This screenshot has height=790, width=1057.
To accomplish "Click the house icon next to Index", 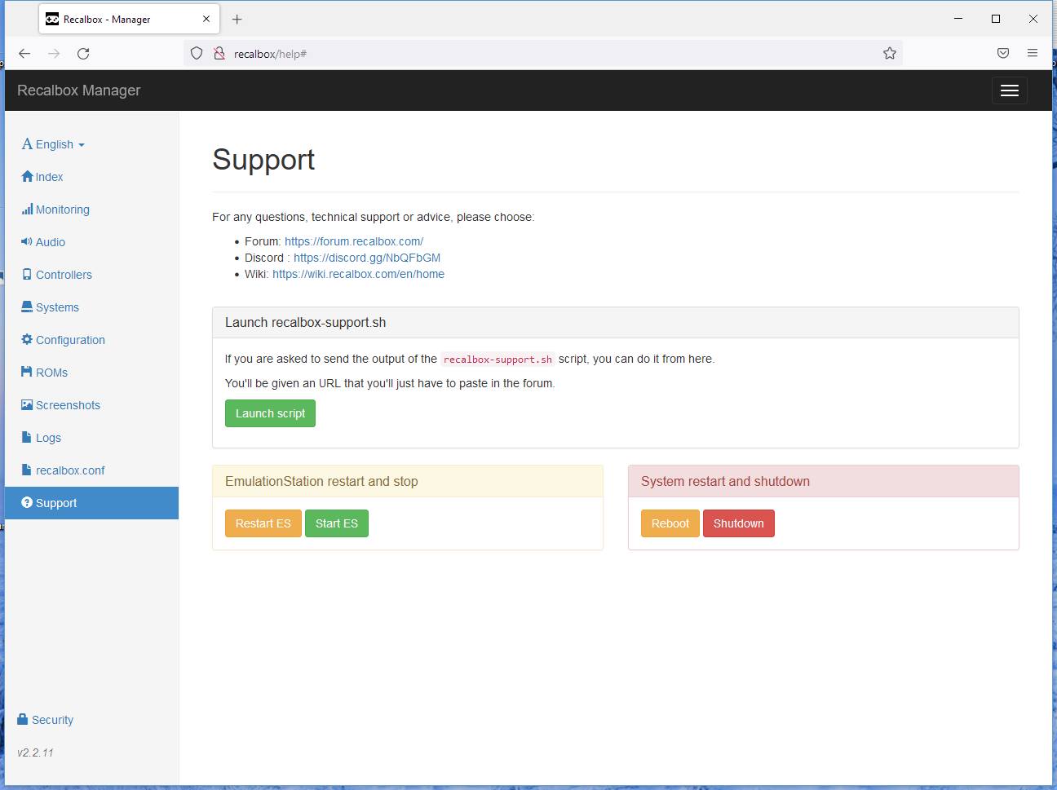I will pyautogui.click(x=27, y=176).
